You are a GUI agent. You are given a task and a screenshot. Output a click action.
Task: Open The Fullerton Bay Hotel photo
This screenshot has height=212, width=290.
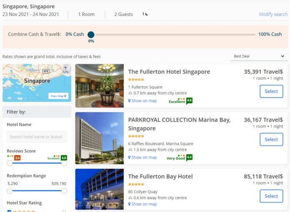pyautogui.click(x=100, y=189)
